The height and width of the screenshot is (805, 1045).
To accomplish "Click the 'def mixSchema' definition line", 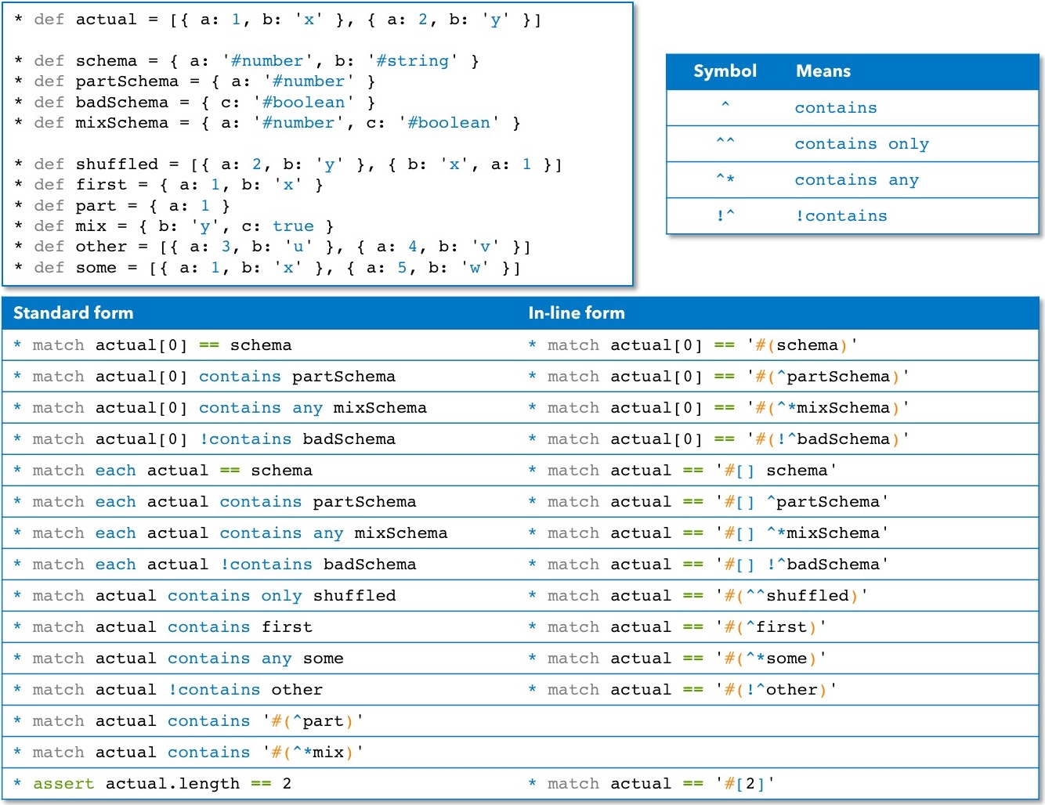I will pyautogui.click(x=267, y=123).
